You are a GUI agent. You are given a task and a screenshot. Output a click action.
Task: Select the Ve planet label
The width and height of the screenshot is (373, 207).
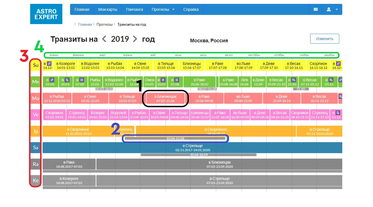coord(36,115)
